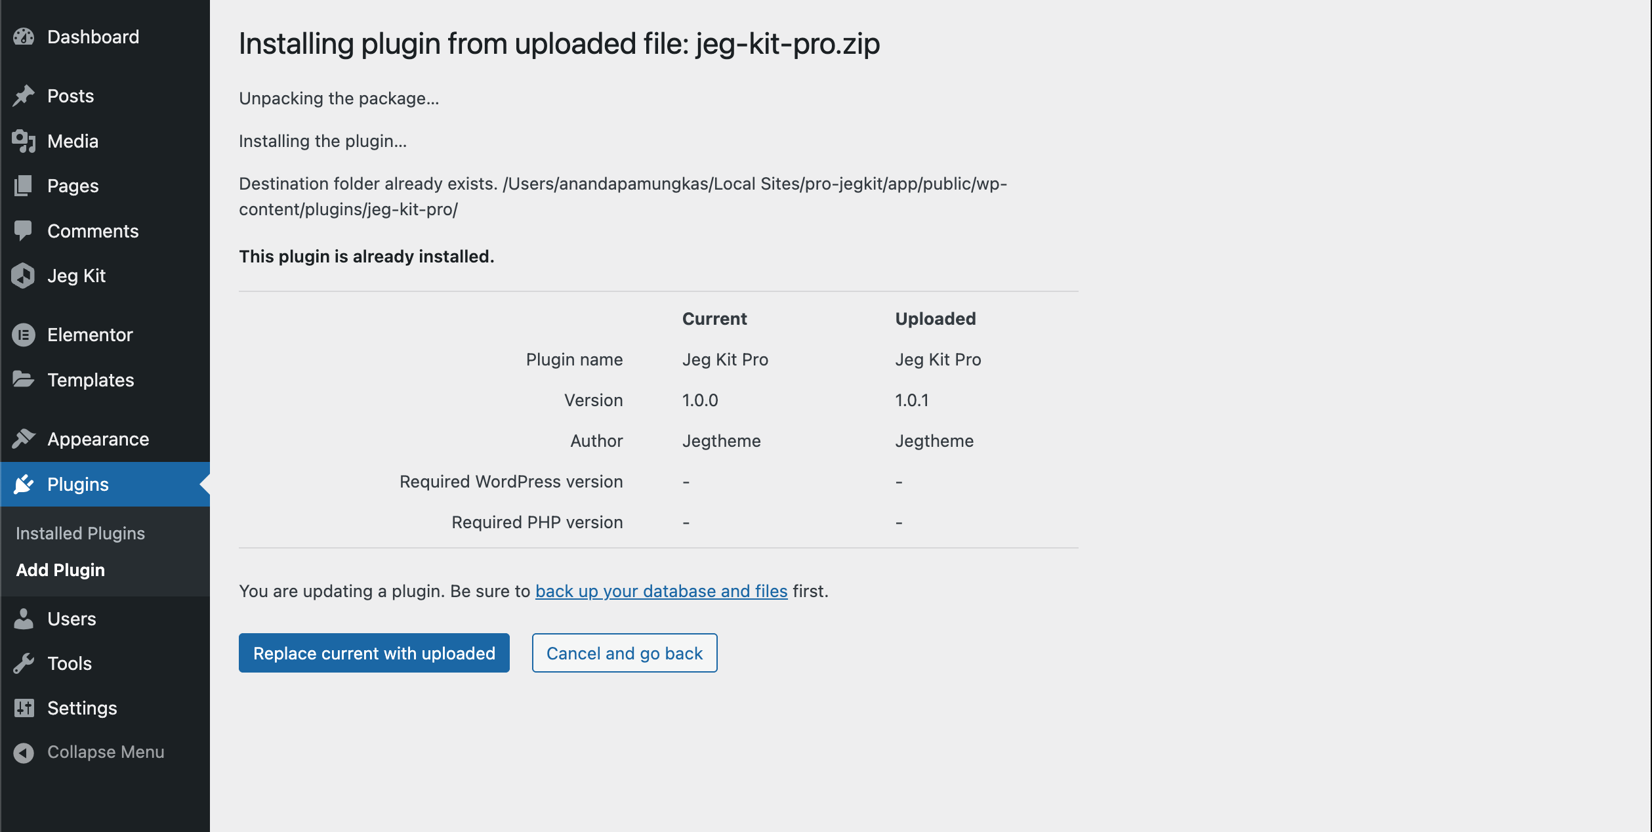Image resolution: width=1652 pixels, height=832 pixels.
Task: Follow the back up your database link
Action: pos(661,591)
